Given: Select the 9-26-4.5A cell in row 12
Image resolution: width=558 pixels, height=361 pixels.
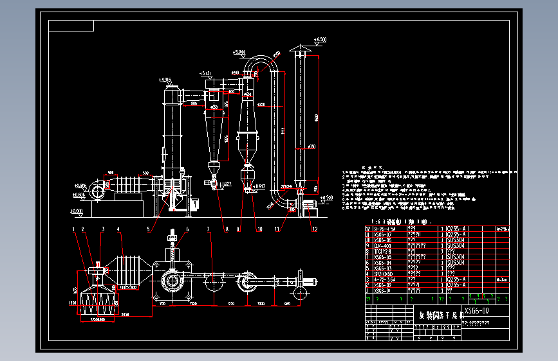Looking at the screenshot, I should pos(385,229).
